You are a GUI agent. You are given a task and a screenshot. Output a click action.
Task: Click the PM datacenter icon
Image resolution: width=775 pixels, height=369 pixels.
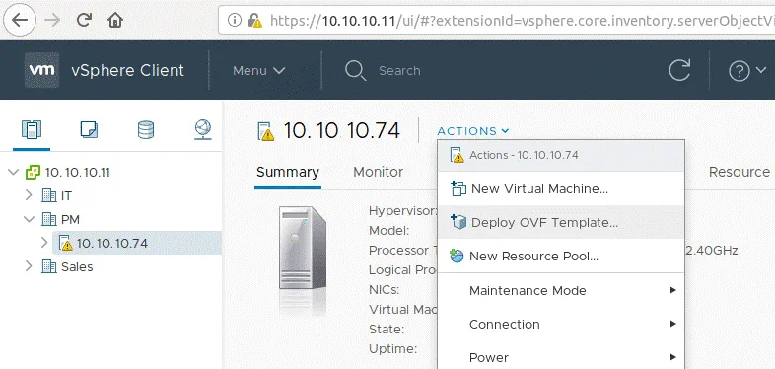49,219
